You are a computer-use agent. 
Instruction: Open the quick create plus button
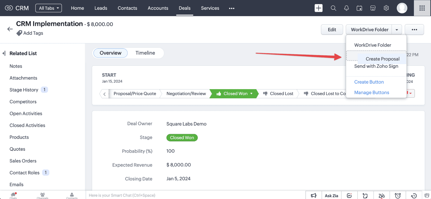click(x=318, y=8)
